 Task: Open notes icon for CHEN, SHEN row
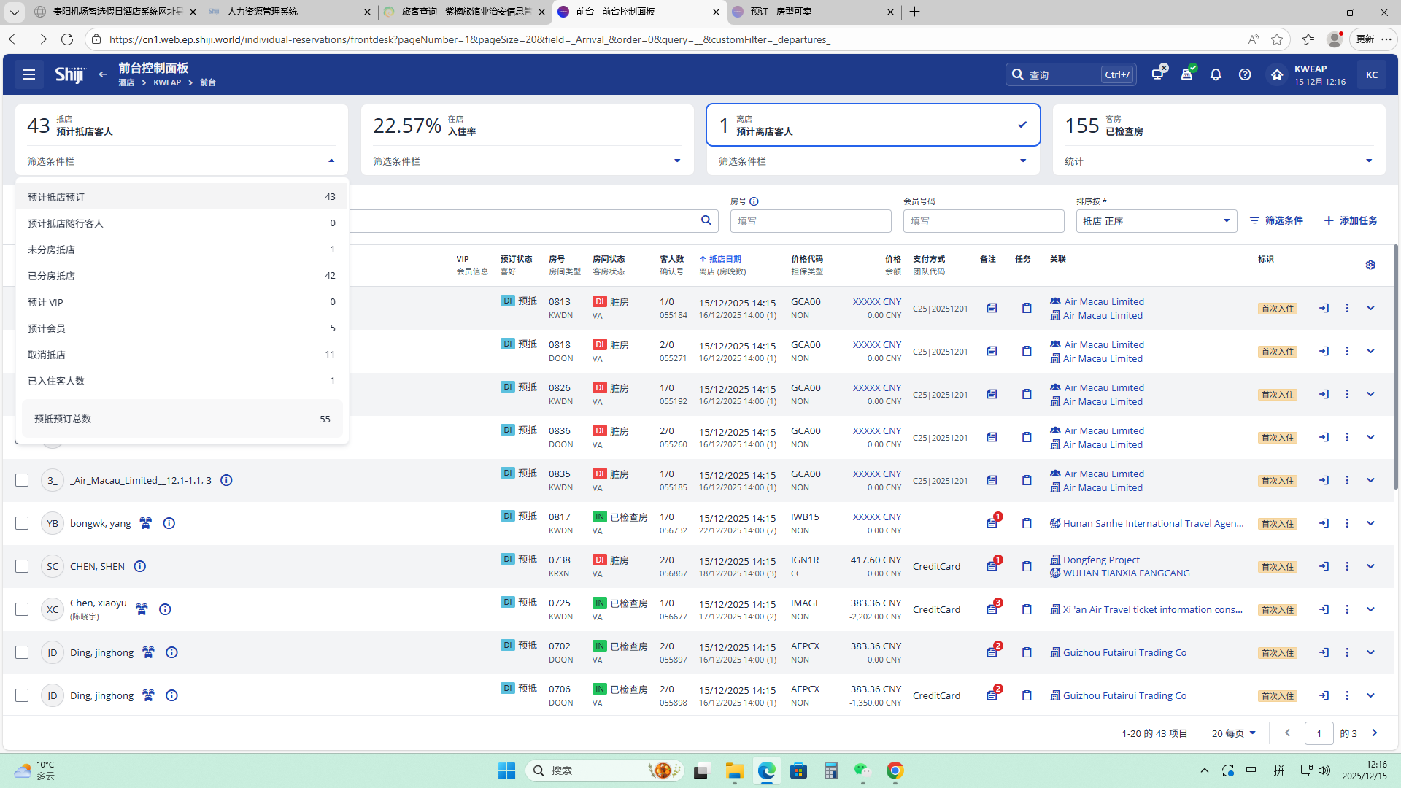[x=992, y=566]
